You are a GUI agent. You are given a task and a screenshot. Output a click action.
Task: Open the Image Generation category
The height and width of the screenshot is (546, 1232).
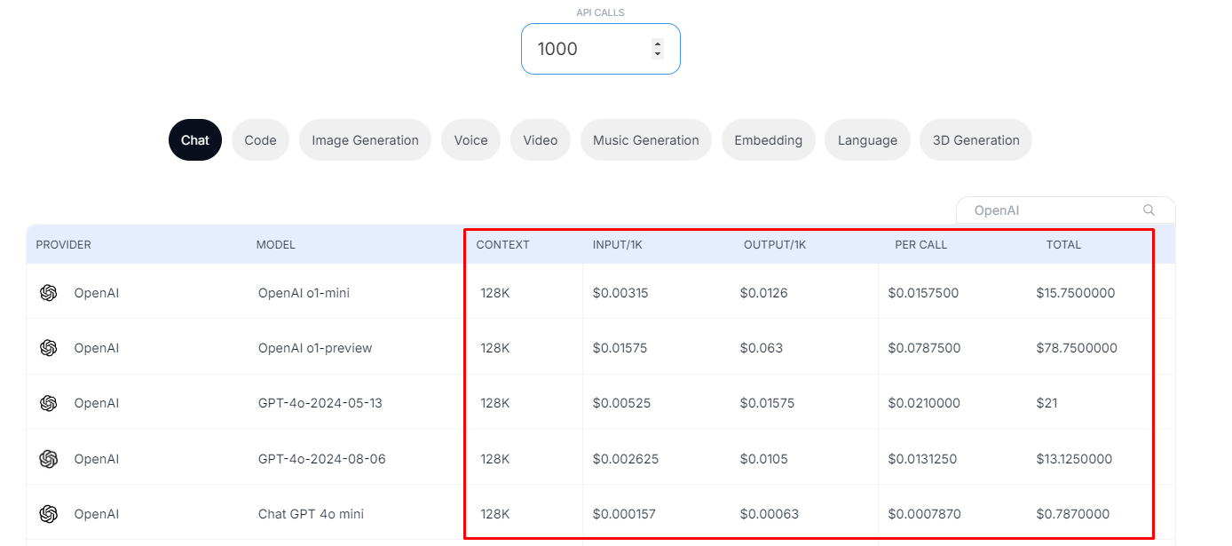(365, 140)
